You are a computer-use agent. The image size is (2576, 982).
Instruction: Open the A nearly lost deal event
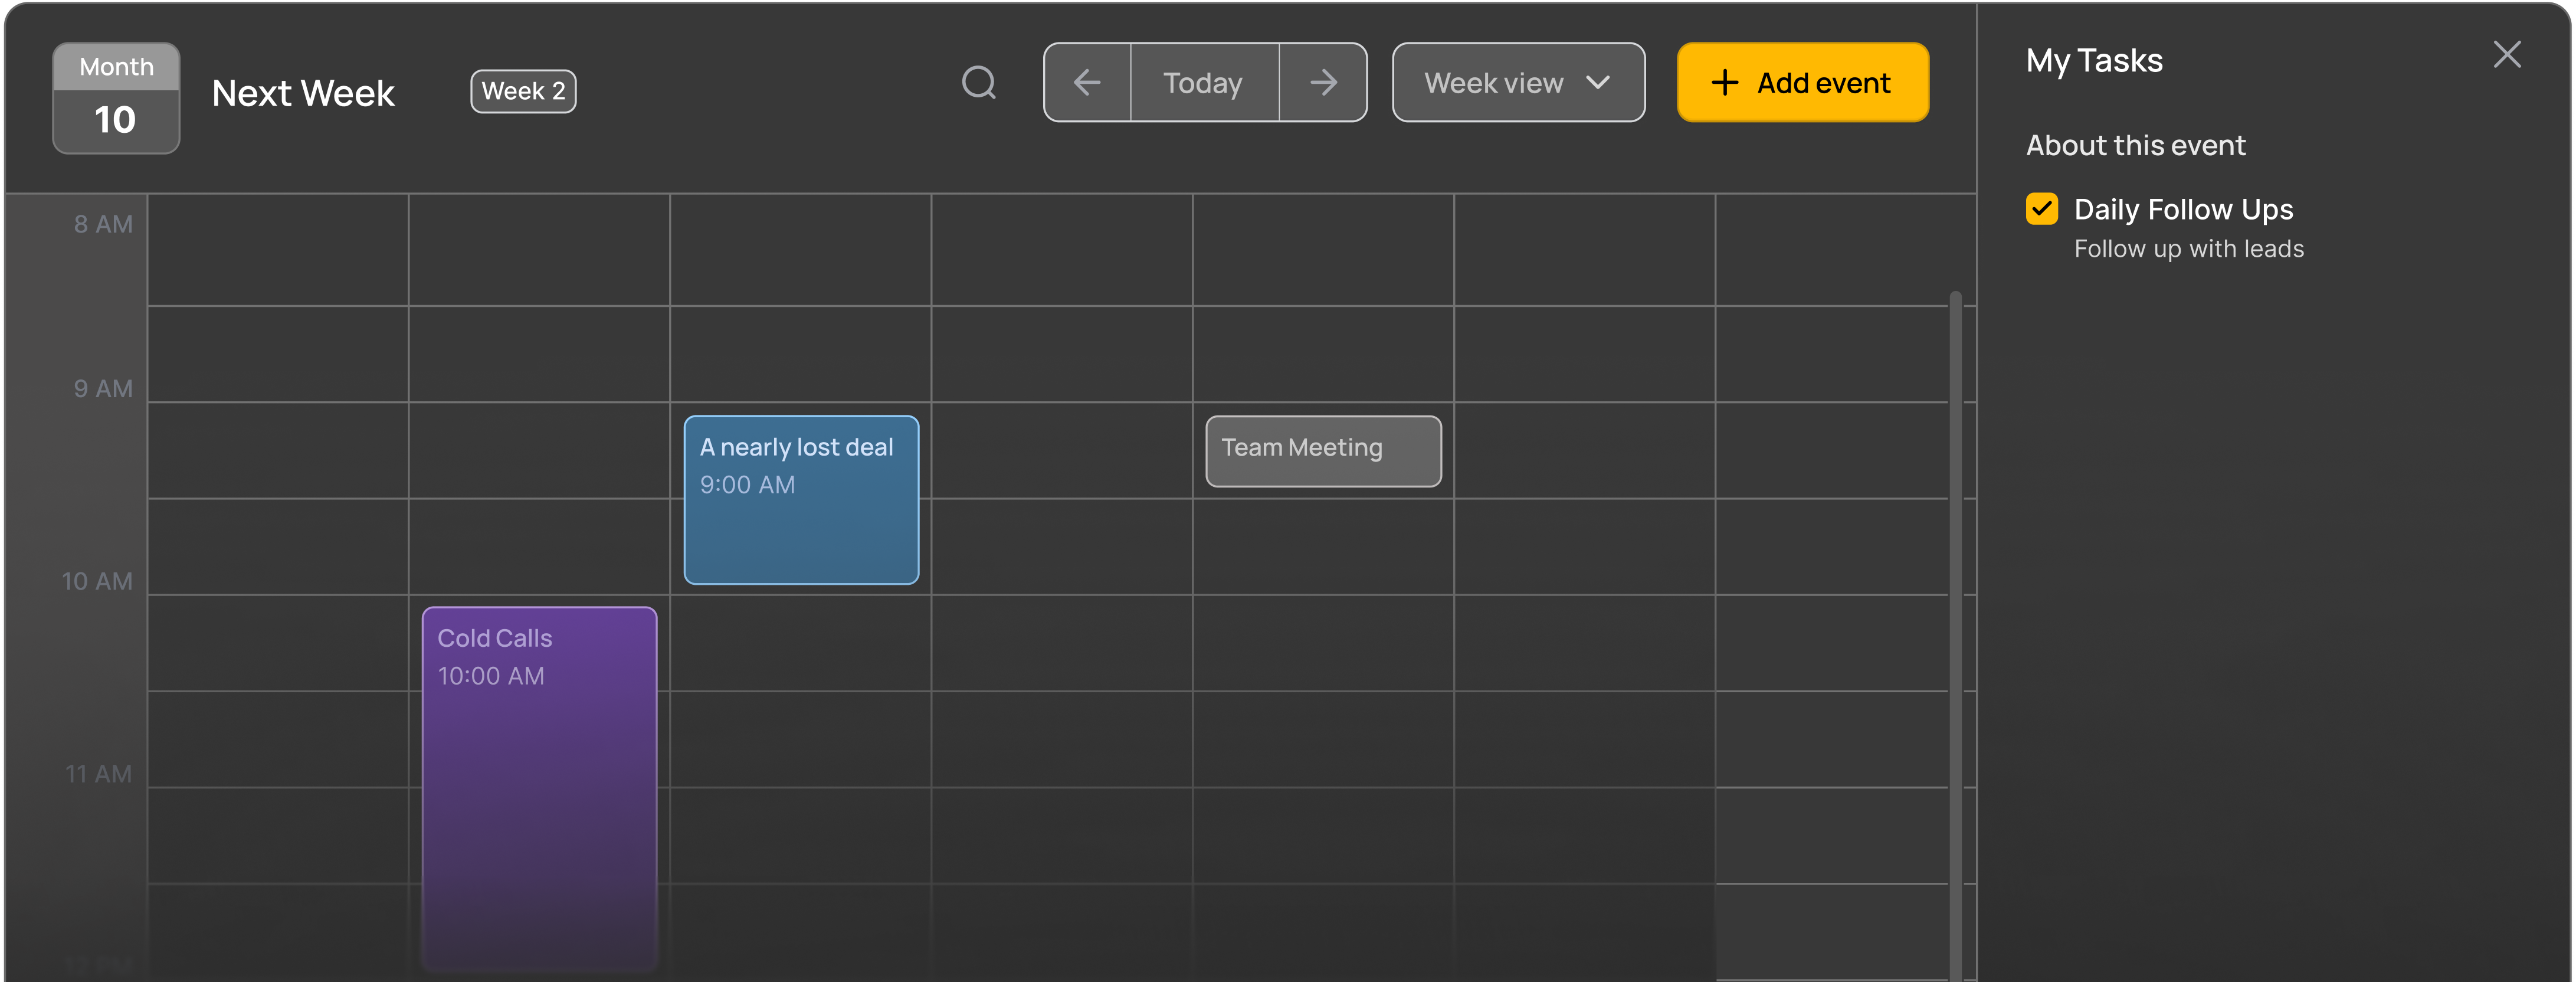point(801,500)
